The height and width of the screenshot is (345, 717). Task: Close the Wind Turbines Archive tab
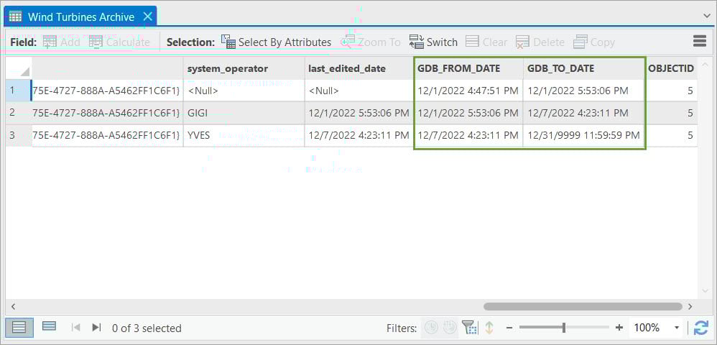147,17
